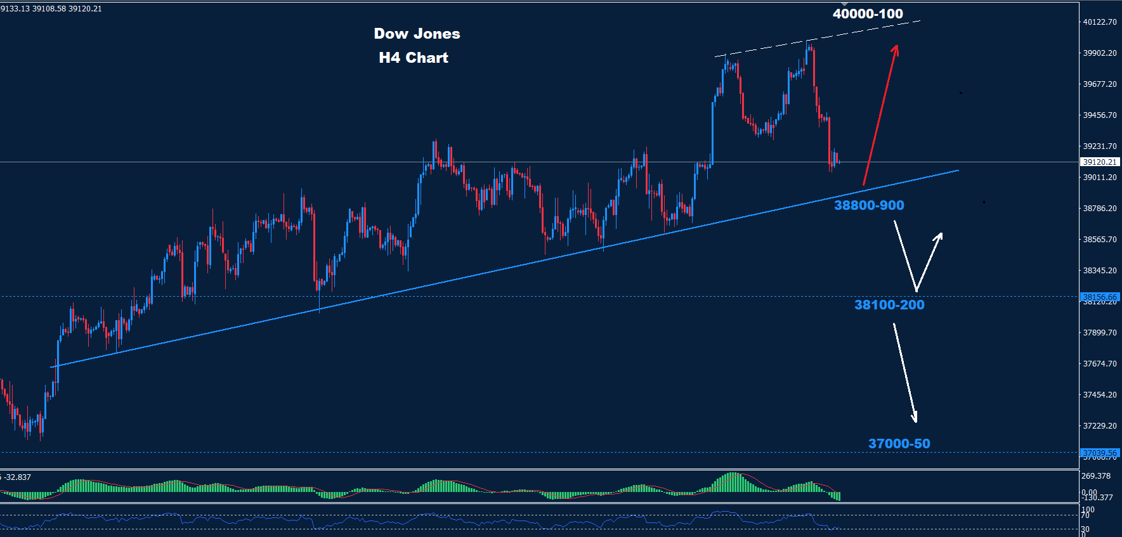The height and width of the screenshot is (537, 1122).
Task: Select the "37000-50" target label
Action: pyautogui.click(x=898, y=444)
